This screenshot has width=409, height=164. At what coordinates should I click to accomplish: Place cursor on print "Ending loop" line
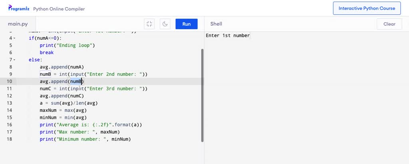[67, 45]
